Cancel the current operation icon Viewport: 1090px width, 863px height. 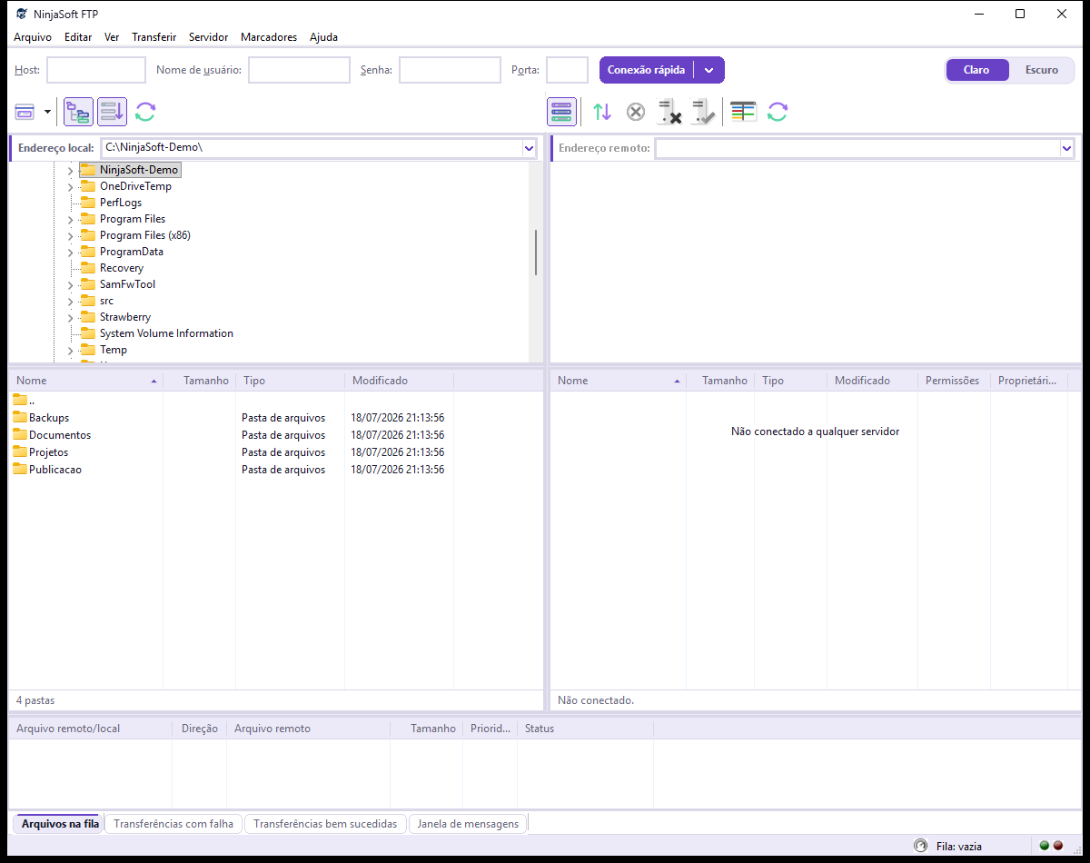pyautogui.click(x=636, y=112)
